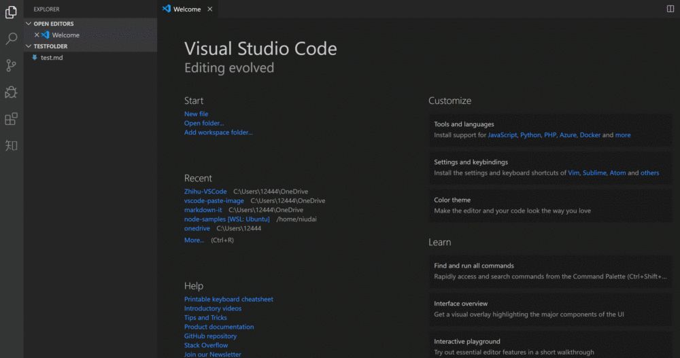Click the Open folder... link
Screen dimensions: 680x358
(204, 124)
